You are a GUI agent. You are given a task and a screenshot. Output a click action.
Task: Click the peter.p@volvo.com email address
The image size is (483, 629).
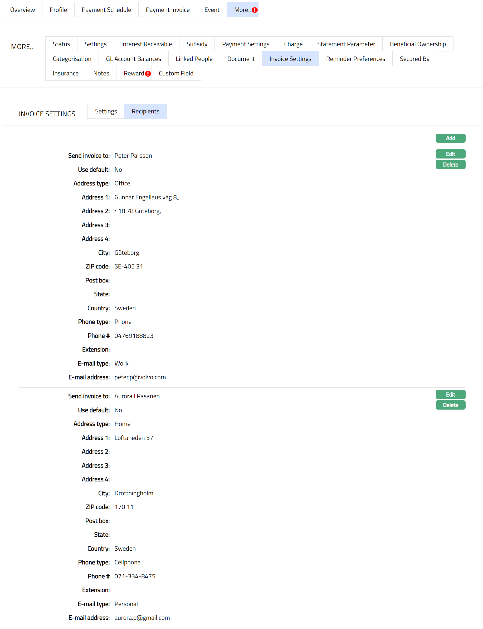point(140,377)
